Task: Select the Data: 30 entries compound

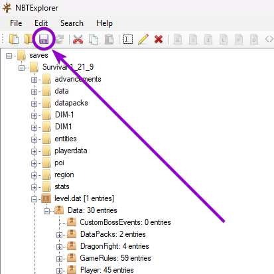Action: 92,210
